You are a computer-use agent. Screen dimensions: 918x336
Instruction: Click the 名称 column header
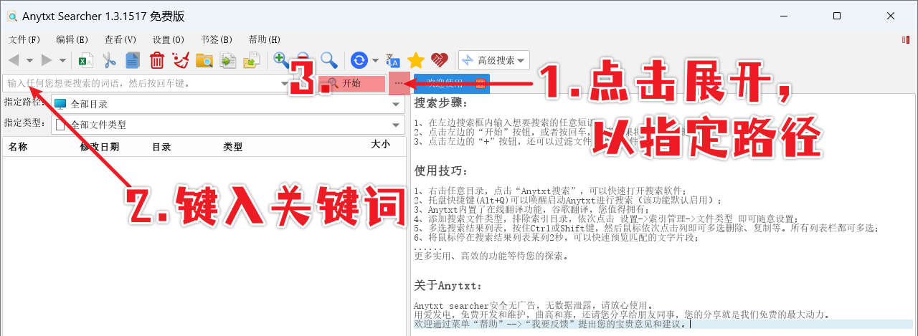[18, 146]
